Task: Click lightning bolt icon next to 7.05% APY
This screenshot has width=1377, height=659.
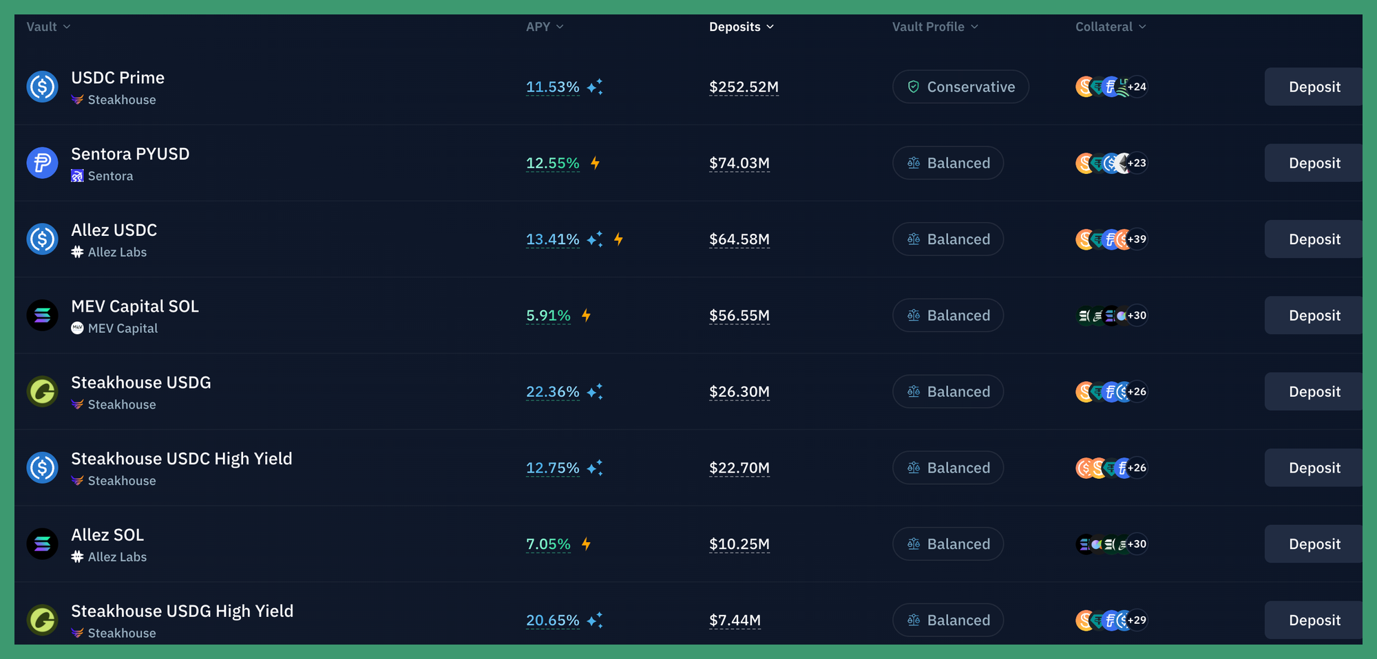Action: click(x=586, y=544)
